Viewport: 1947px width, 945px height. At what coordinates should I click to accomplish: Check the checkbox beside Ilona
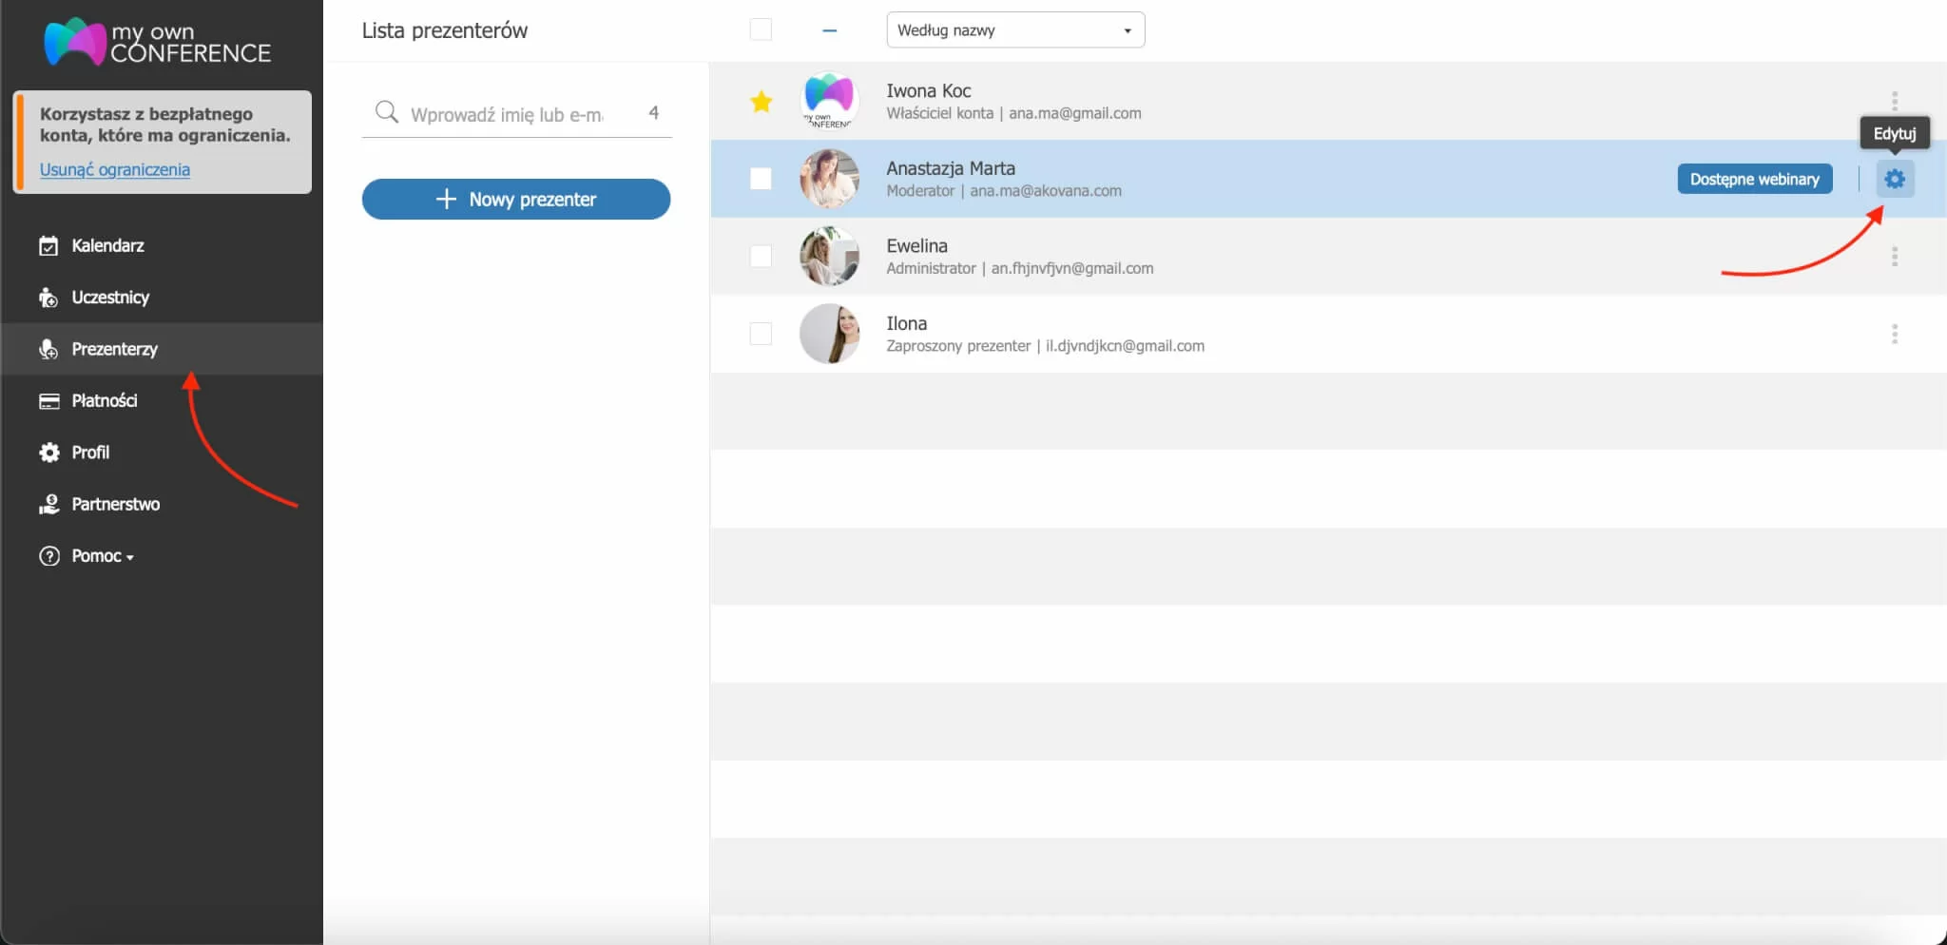tap(761, 334)
